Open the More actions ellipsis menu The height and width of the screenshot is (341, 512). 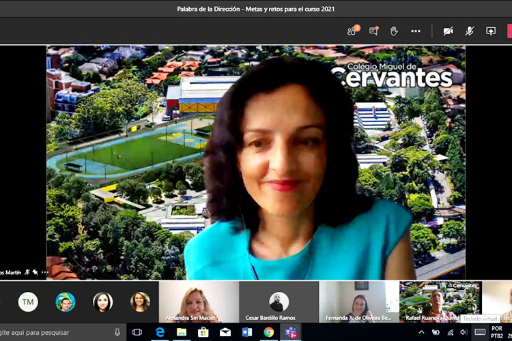pyautogui.click(x=416, y=31)
